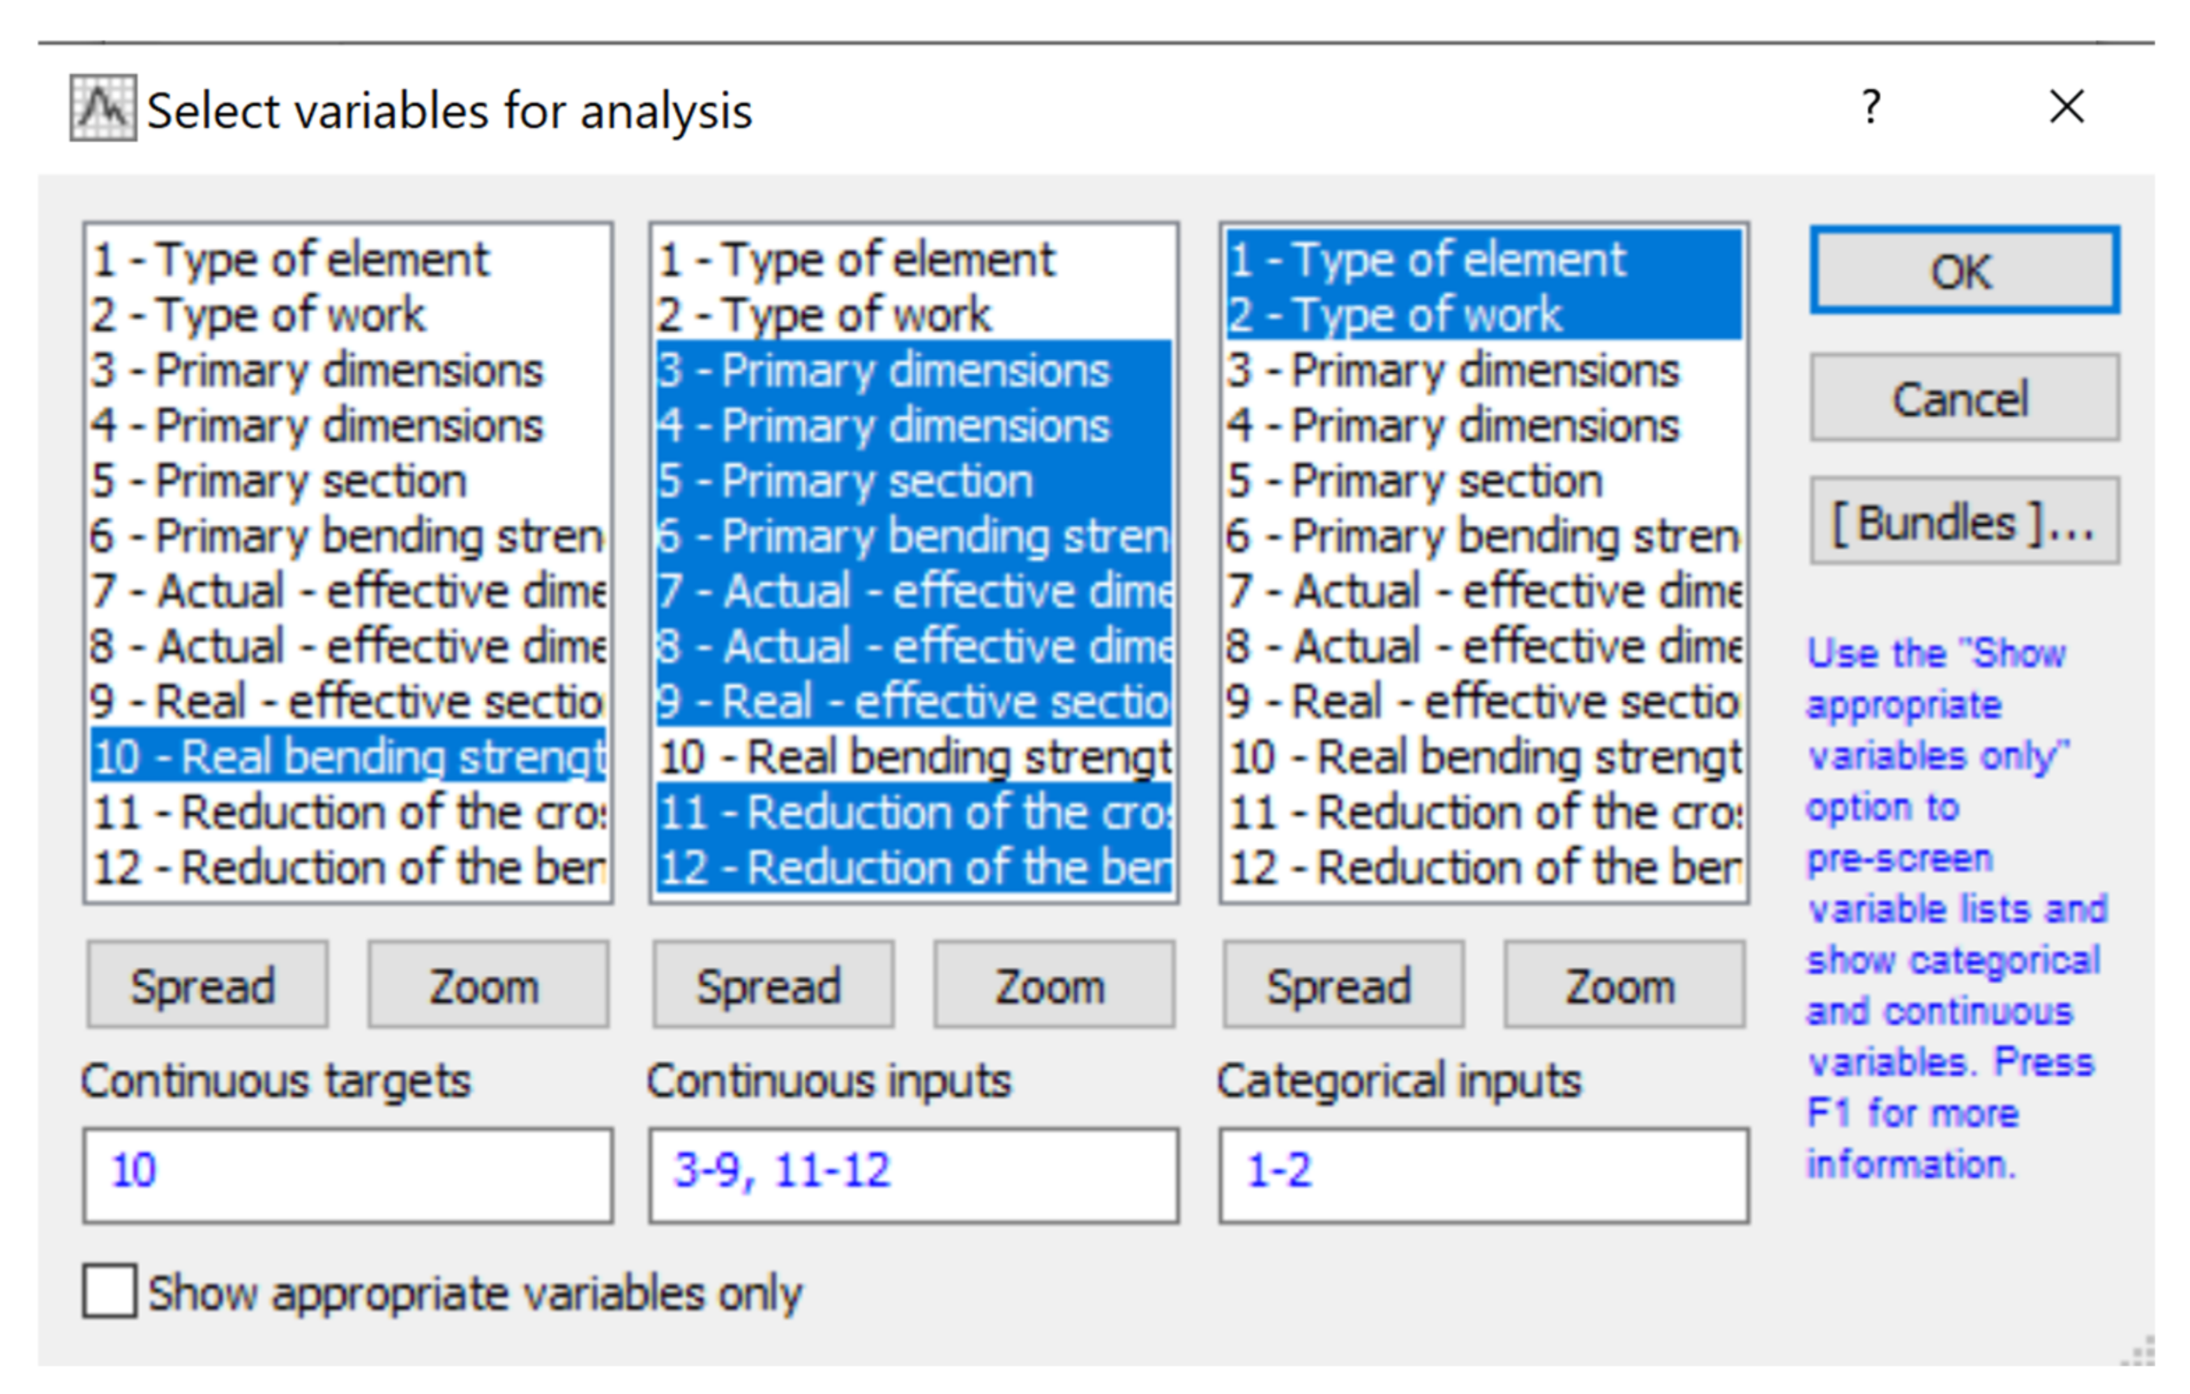Select 10 - Real bending strength in targets list
Screen dimensions: 2190x1394
(347, 756)
